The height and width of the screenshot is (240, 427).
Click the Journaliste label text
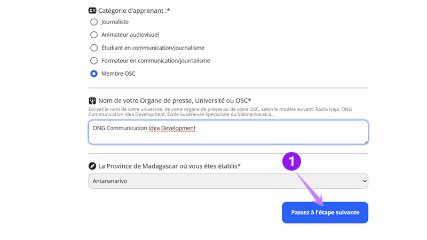click(x=115, y=22)
